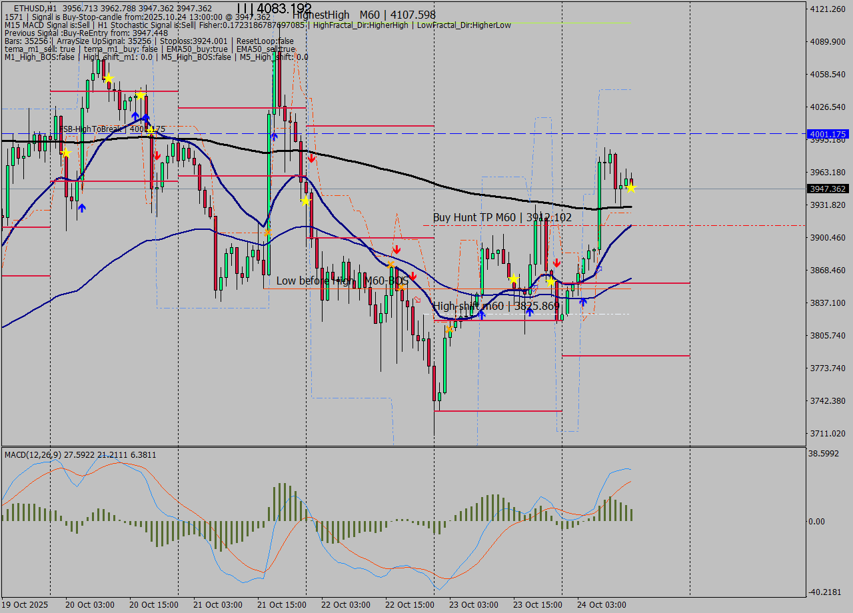Click the yellow star below the 22 Oct 15:00 bottom
The image size is (853, 613).
pyautogui.click(x=450, y=328)
